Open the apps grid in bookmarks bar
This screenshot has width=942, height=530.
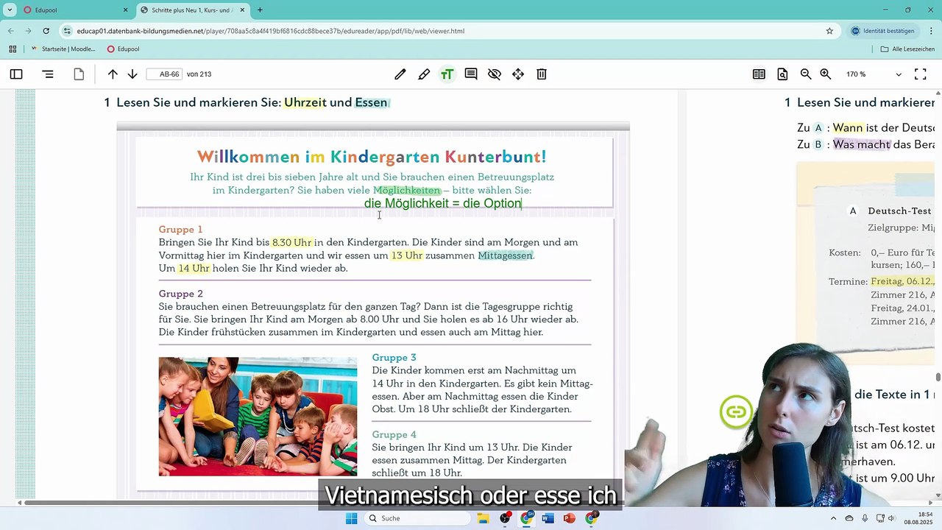[13, 49]
